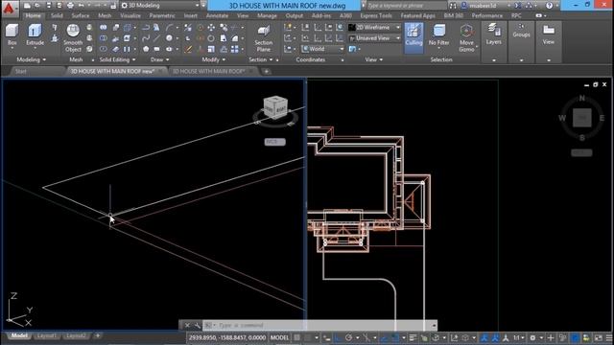Open the Insert ribbon tab
The image size is (614, 345).
tap(191, 15)
